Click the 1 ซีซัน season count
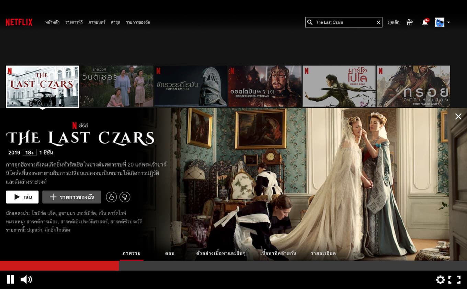 tap(46, 152)
